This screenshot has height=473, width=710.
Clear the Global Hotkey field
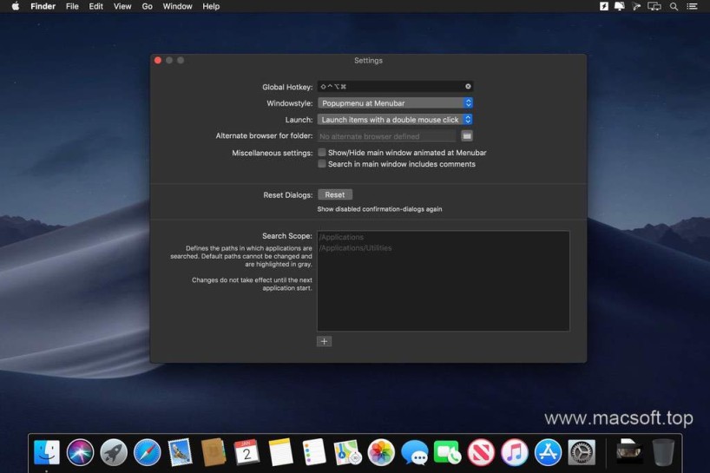click(468, 87)
